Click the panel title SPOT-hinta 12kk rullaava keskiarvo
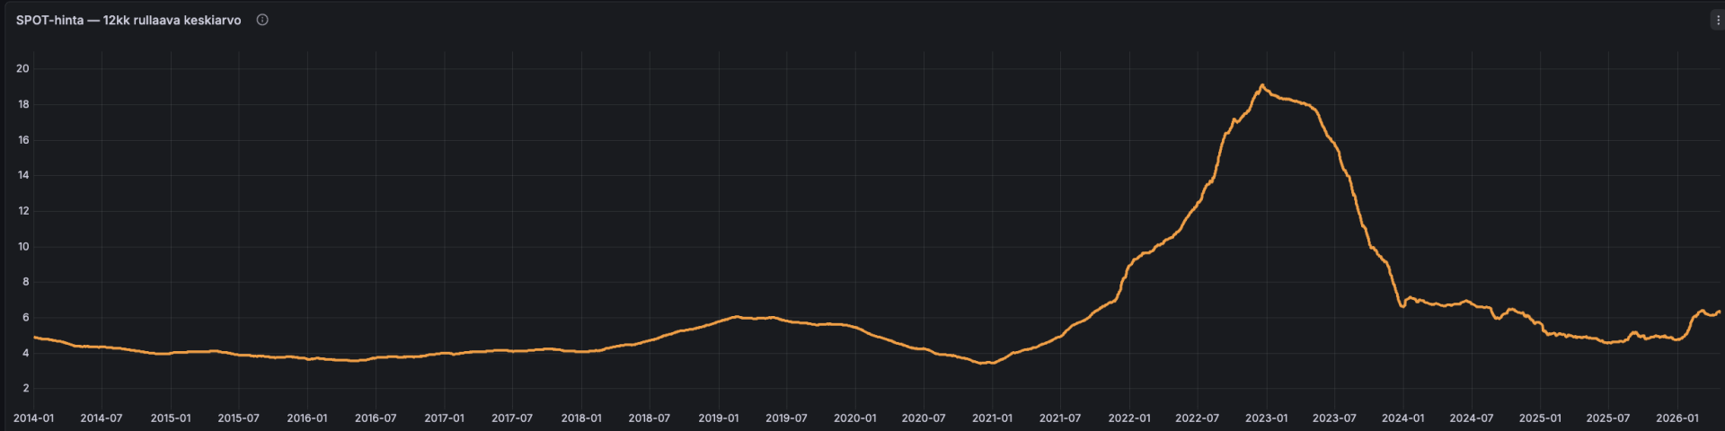 [128, 20]
